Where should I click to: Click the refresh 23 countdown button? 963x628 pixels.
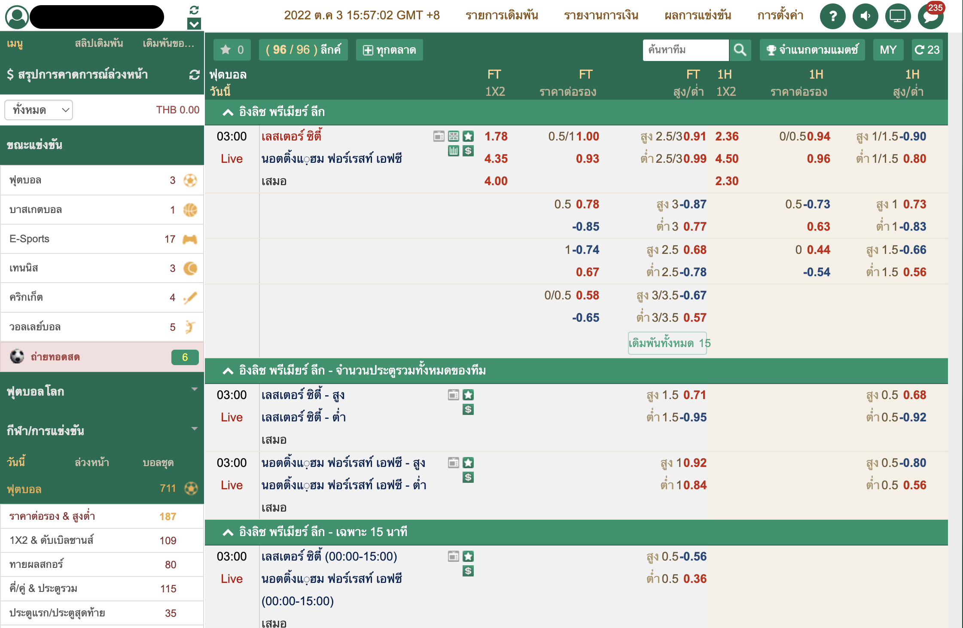(927, 50)
